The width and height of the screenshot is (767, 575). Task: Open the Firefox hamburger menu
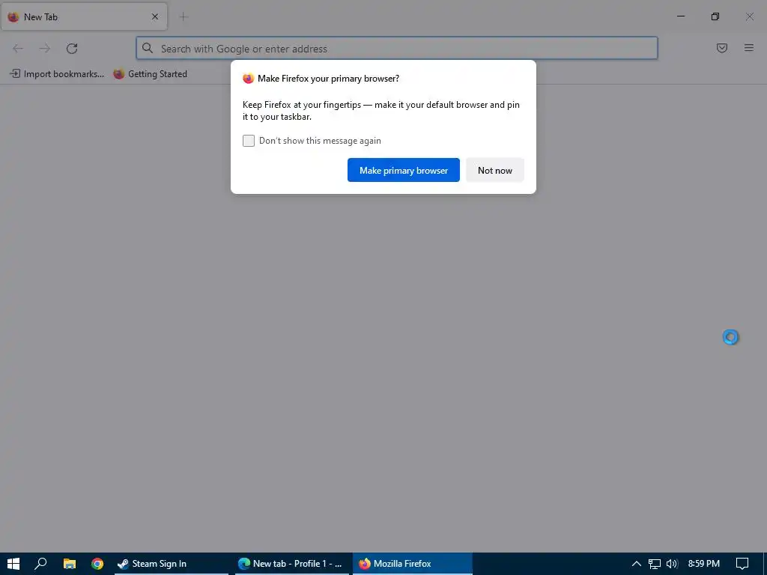[749, 48]
